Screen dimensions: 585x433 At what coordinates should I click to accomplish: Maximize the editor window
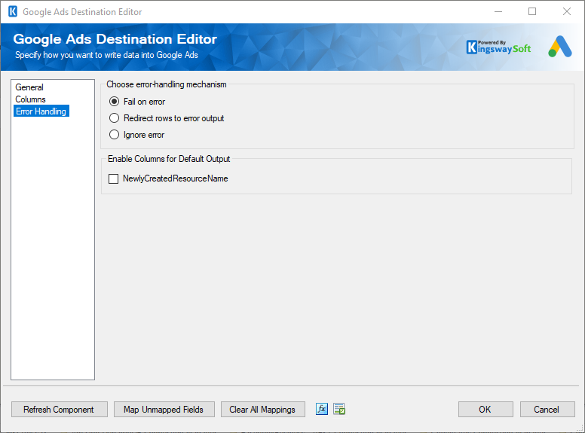(532, 11)
